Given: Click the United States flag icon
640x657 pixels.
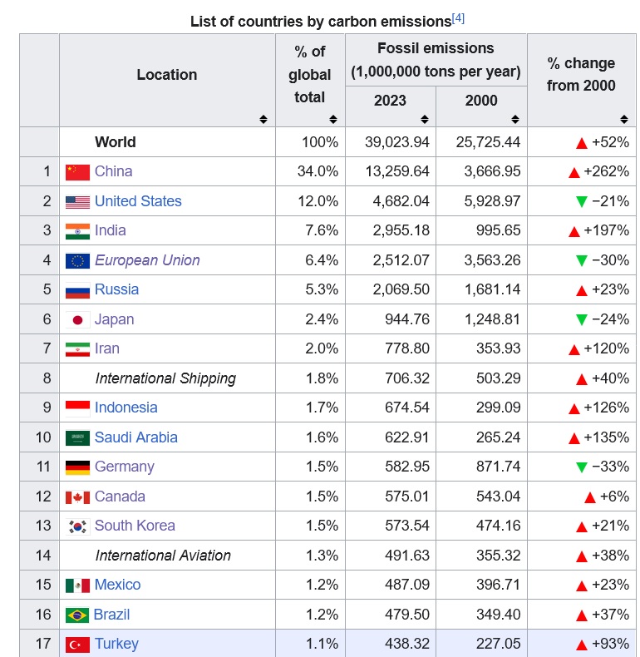Looking at the screenshot, I should [77, 202].
